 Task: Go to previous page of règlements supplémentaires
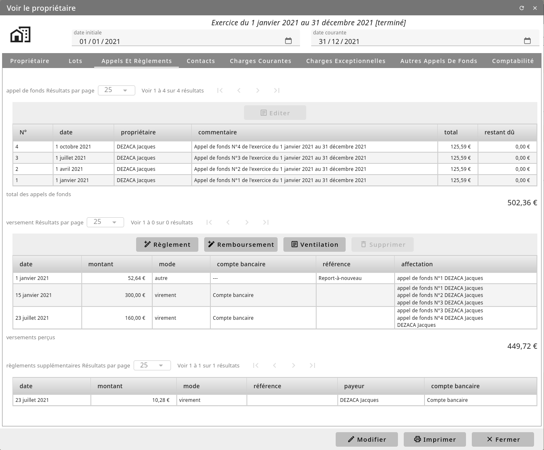(x=275, y=365)
